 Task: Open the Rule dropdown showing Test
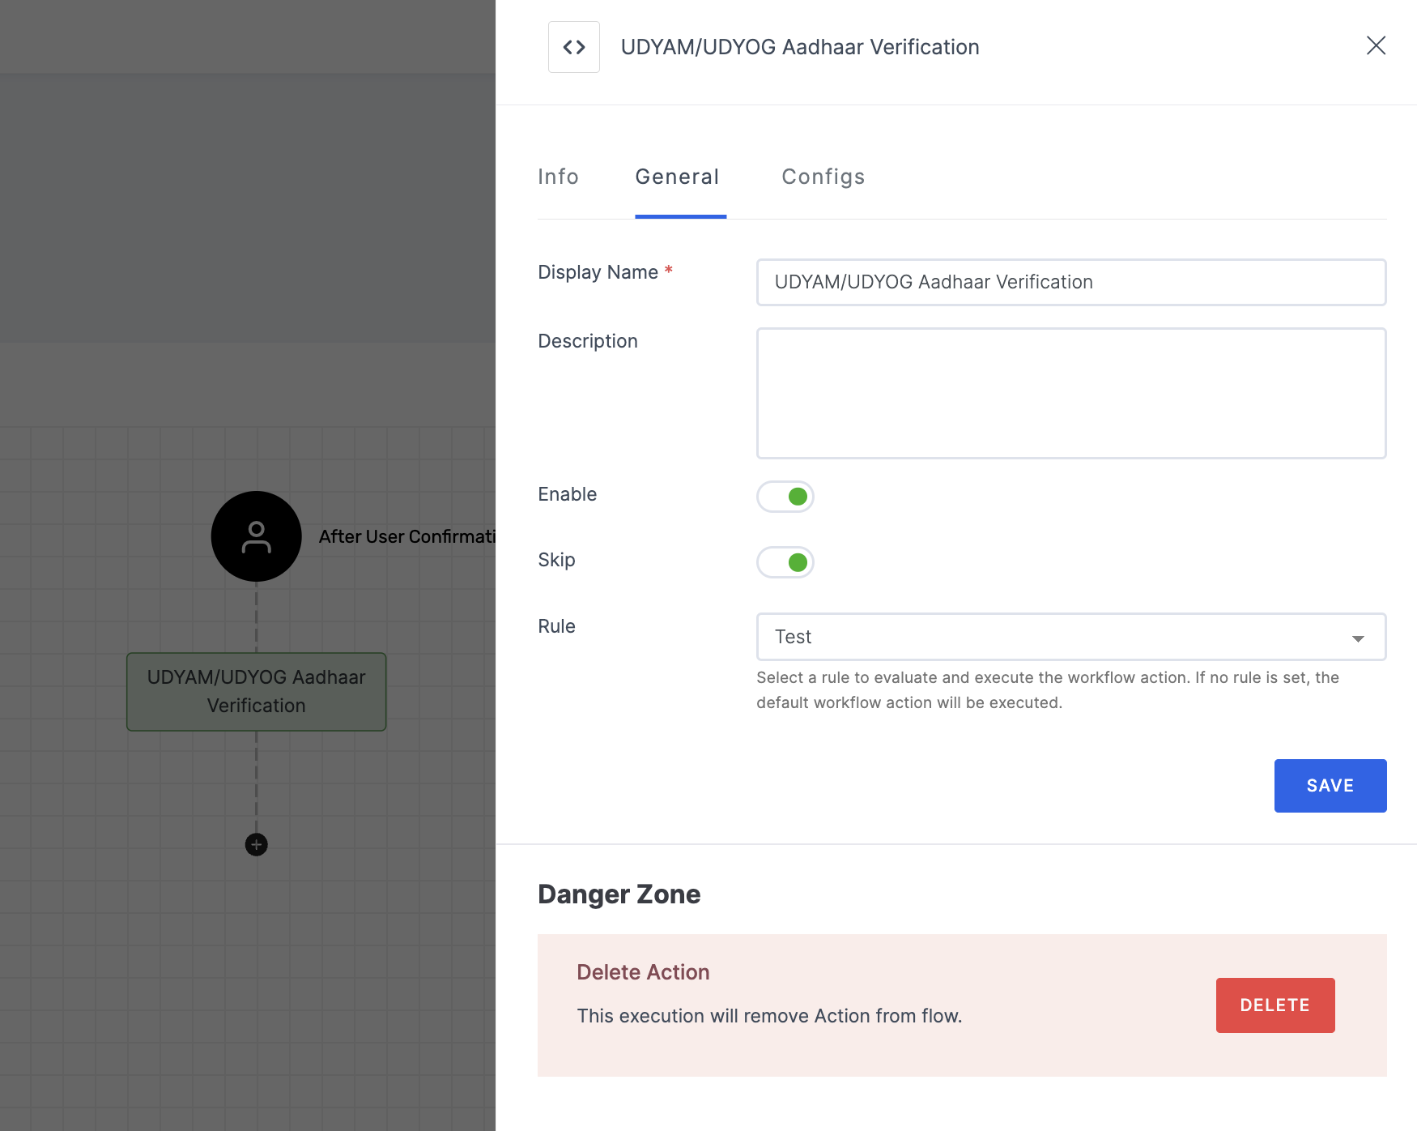coord(1071,637)
